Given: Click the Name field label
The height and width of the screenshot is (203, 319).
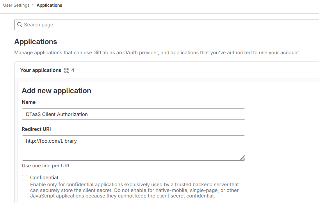Looking at the screenshot, I should click(x=28, y=102).
